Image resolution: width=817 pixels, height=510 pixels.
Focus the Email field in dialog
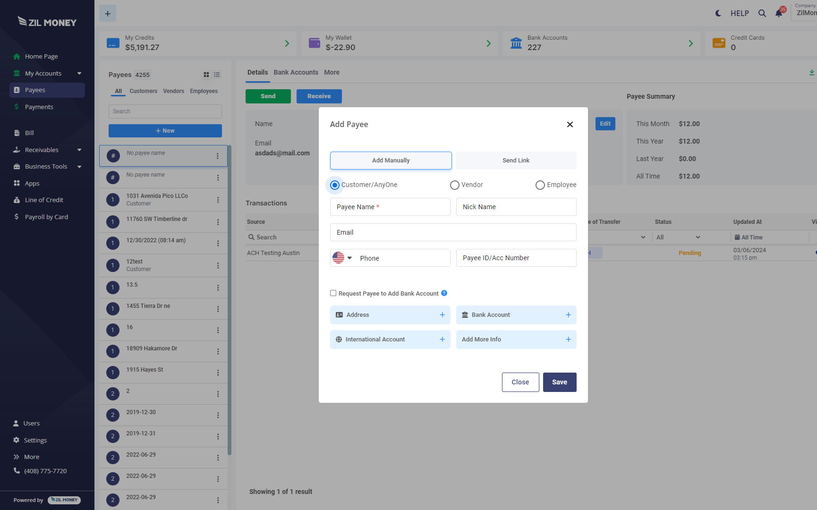[x=453, y=232]
